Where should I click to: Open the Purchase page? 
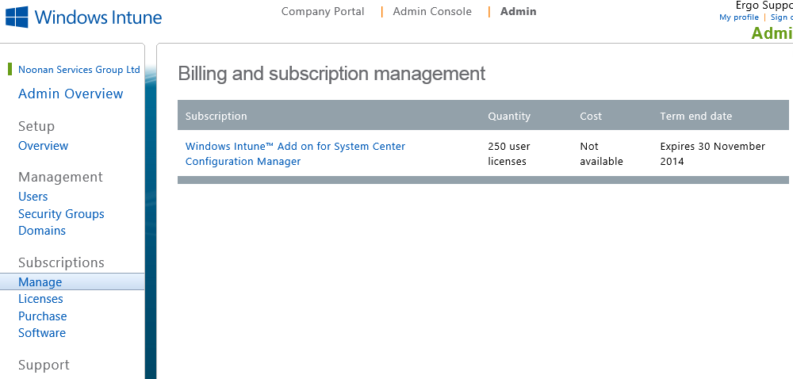pyautogui.click(x=43, y=316)
